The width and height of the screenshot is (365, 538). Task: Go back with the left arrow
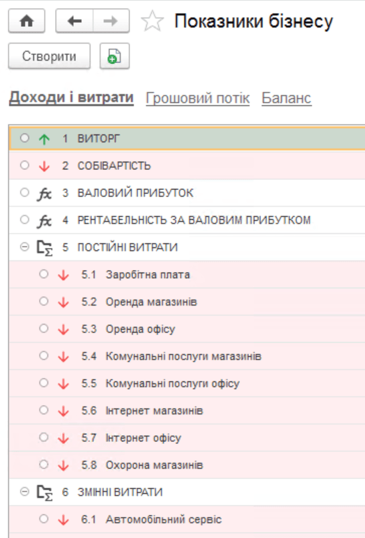click(x=74, y=21)
